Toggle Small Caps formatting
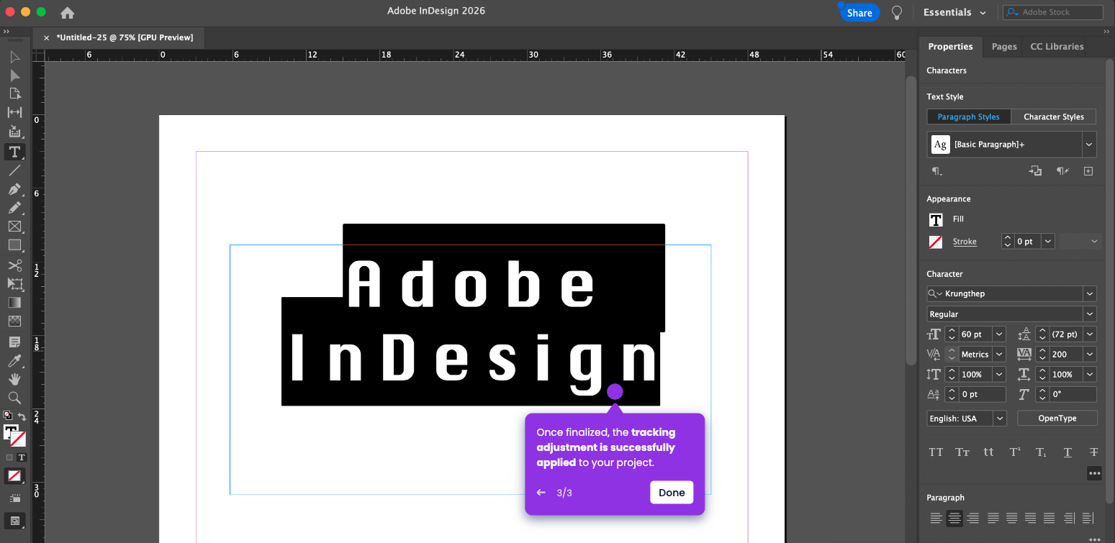Screen dimensions: 1115x543 pyautogui.click(x=962, y=452)
